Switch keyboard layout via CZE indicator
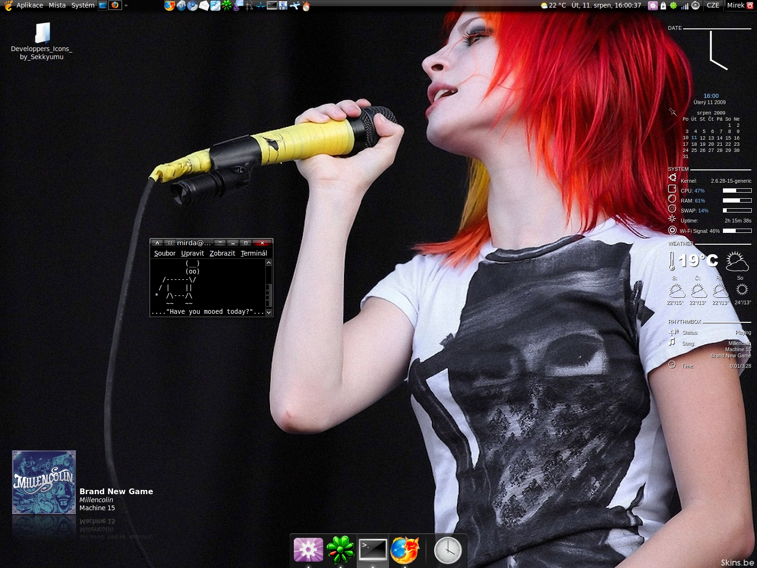 (713, 6)
